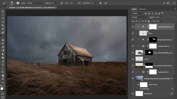
Task: Select the Eyedropper tool
Action: [3, 29]
